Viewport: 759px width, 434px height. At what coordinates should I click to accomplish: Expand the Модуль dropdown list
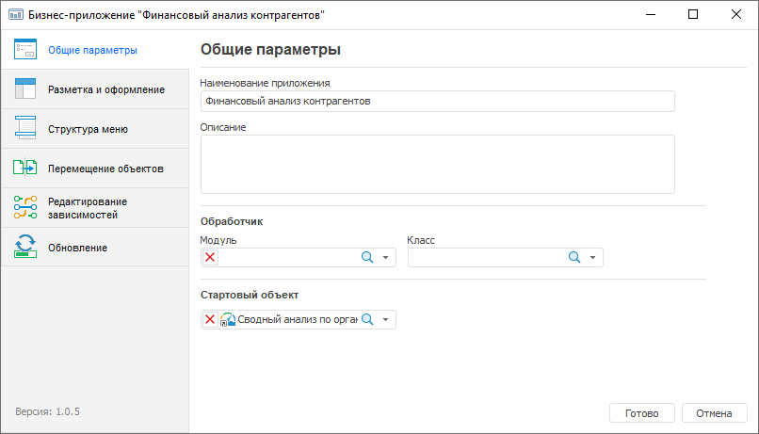tap(386, 258)
